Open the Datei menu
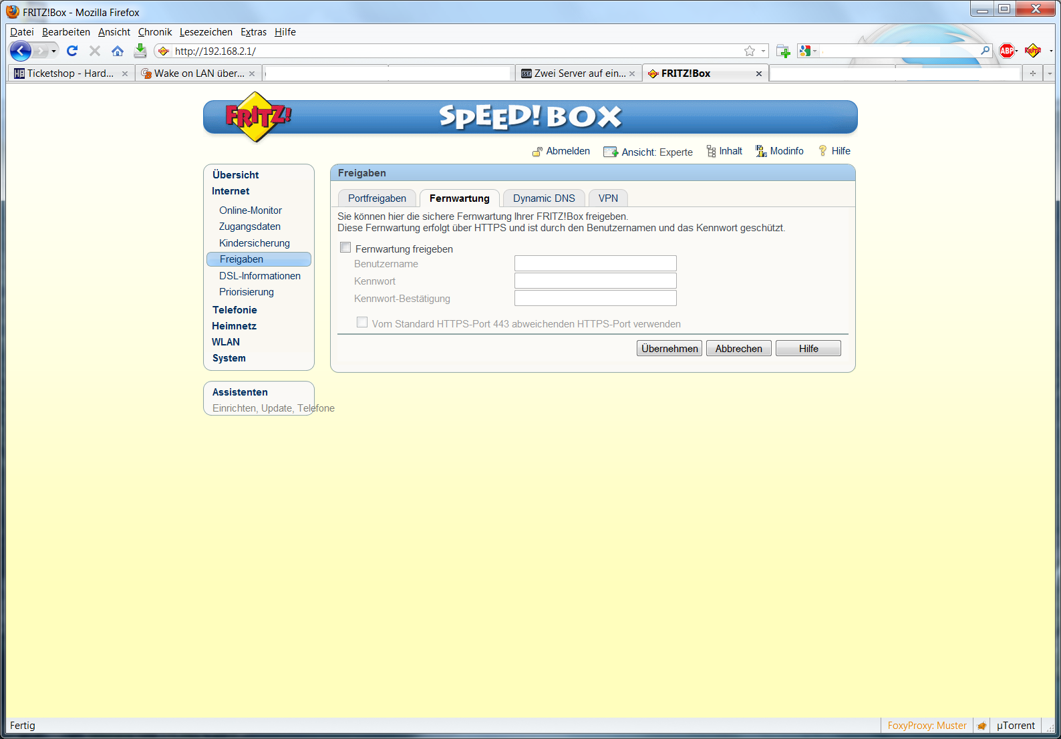This screenshot has height=739, width=1061. pos(22,32)
